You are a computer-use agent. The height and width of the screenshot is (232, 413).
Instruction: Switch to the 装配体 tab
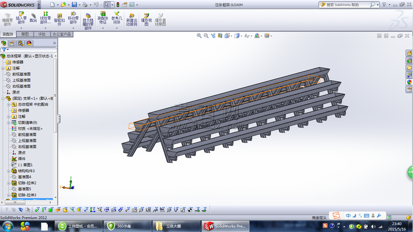tap(8, 34)
